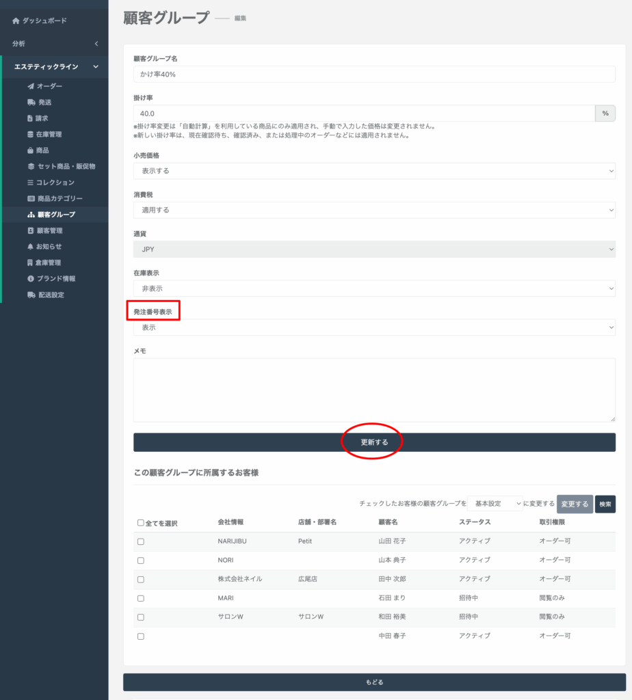Click the bell icon beside お知らせ
Image resolution: width=632 pixels, height=700 pixels.
pyautogui.click(x=31, y=247)
